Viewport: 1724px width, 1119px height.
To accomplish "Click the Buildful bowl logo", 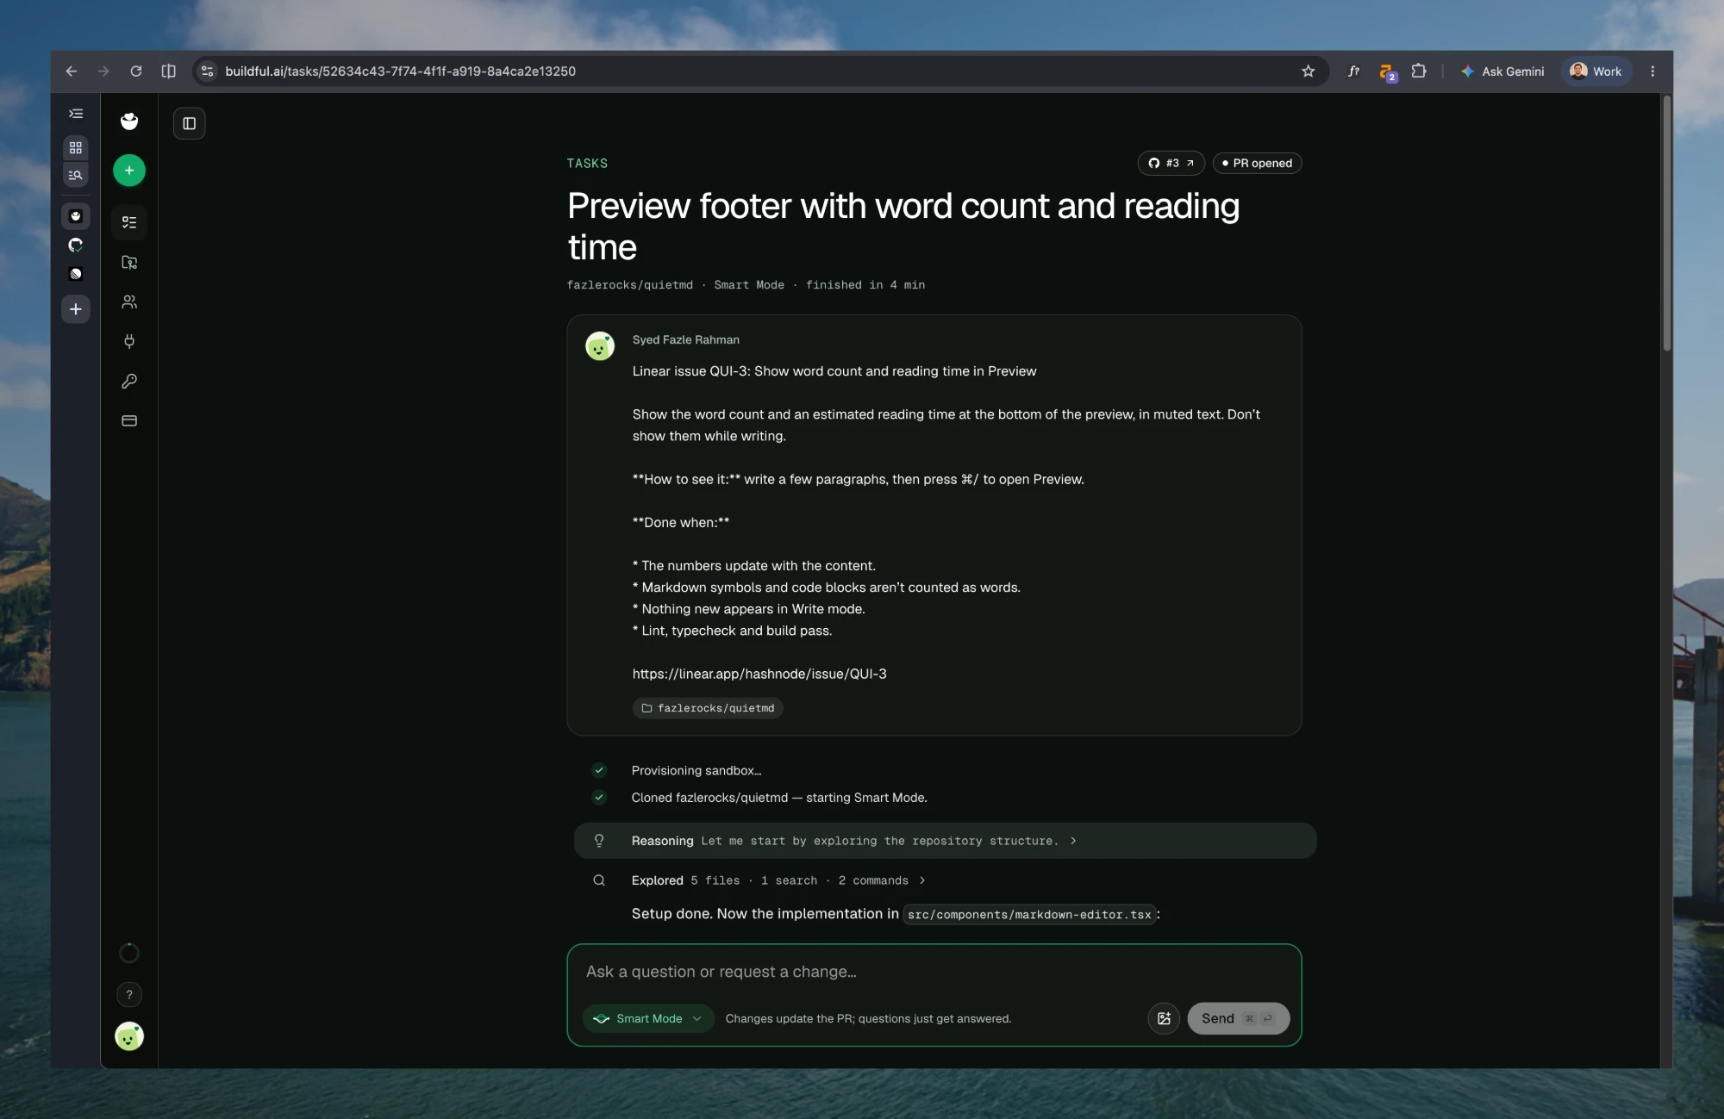I will pyautogui.click(x=129, y=121).
